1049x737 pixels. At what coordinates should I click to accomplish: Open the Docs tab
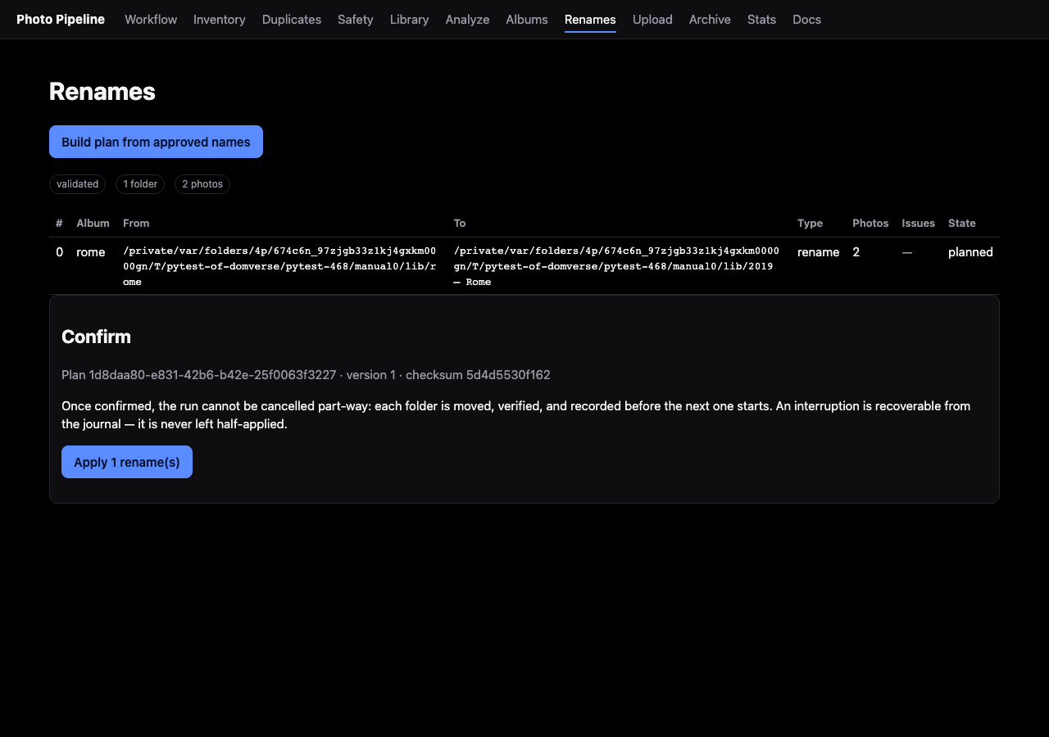806,20
